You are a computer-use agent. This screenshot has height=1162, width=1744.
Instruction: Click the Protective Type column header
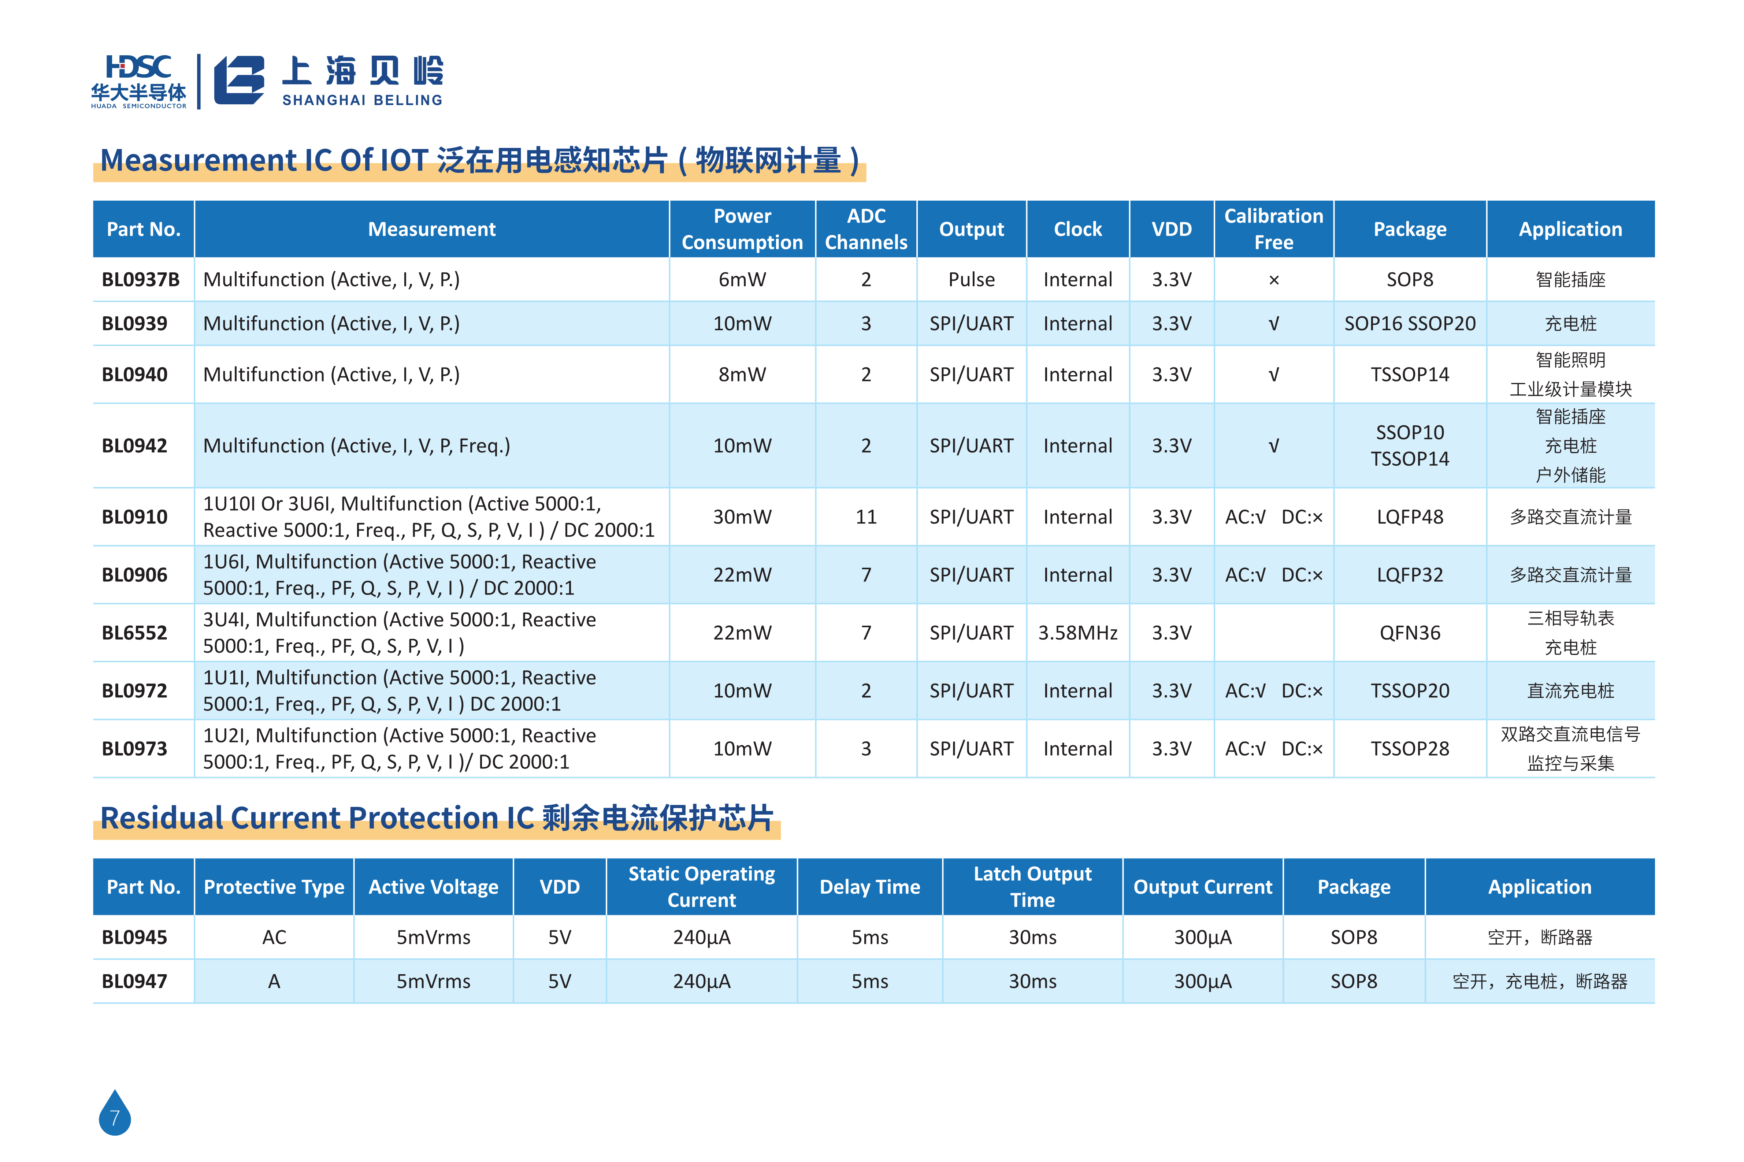274,887
